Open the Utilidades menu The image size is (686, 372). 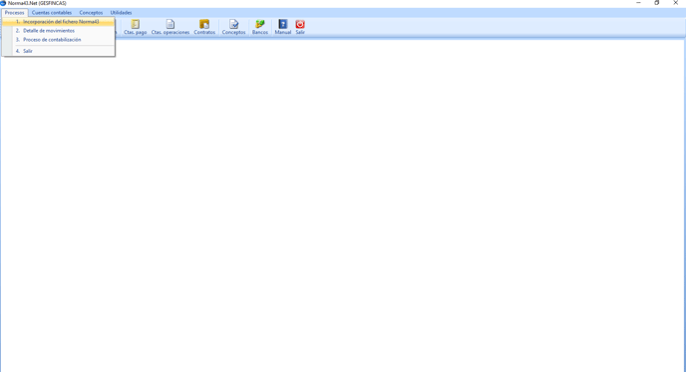tap(121, 13)
